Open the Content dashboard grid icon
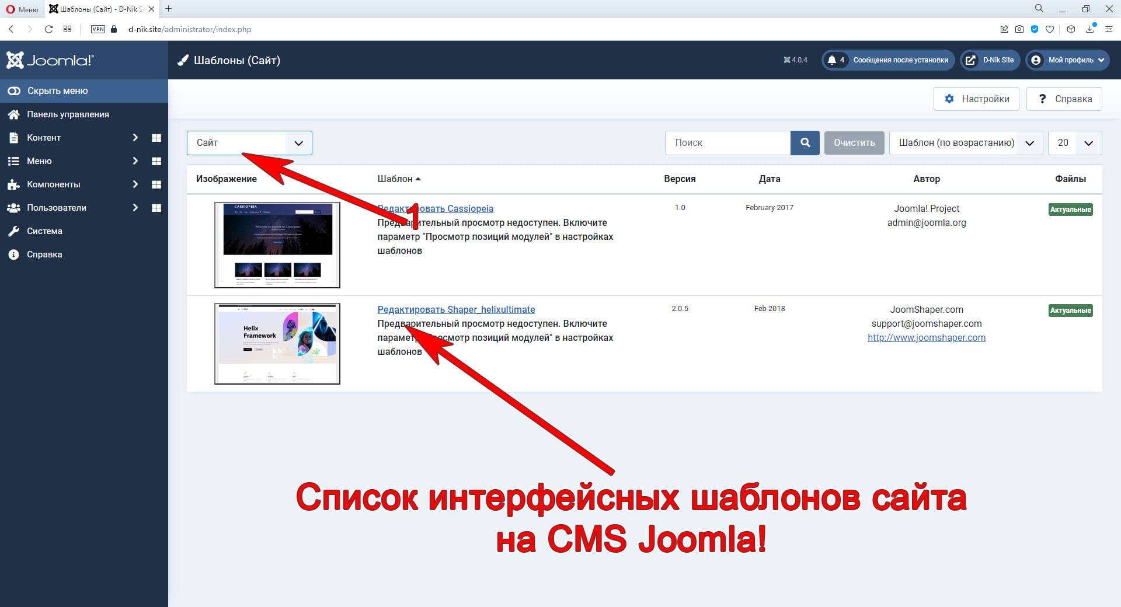 tap(156, 138)
